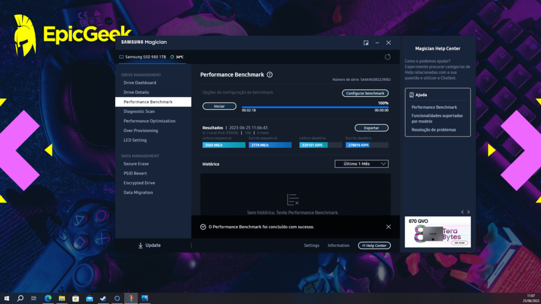Click the Exportar results button

point(371,128)
